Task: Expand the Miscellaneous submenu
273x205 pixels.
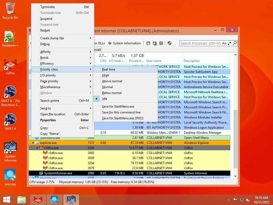Action: pos(63,87)
